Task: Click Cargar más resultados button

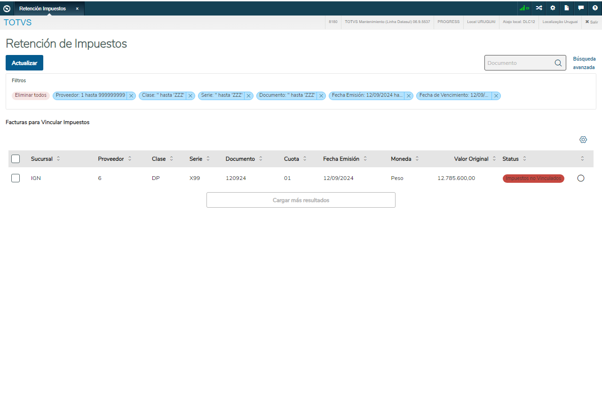Action: click(301, 200)
